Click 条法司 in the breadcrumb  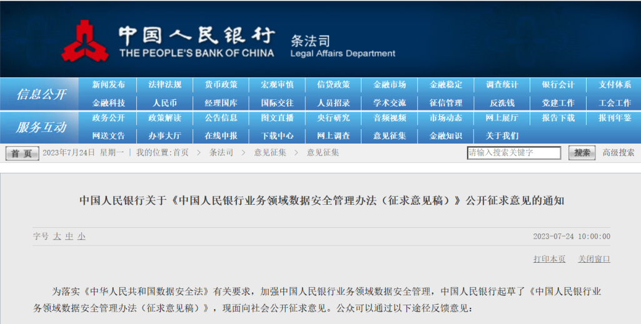click(x=221, y=153)
